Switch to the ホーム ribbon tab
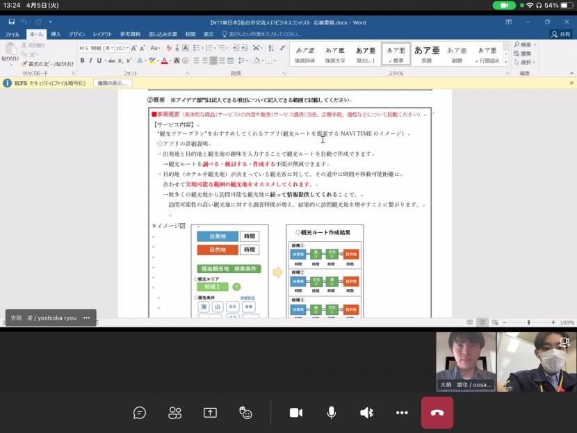 coord(36,34)
